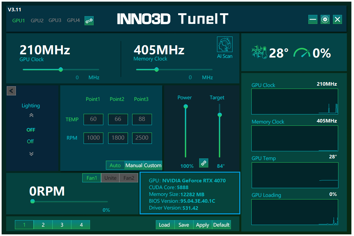354x236 pixels.
Task: Select the lowercase Off lighting entry
Action: [x=30, y=141]
